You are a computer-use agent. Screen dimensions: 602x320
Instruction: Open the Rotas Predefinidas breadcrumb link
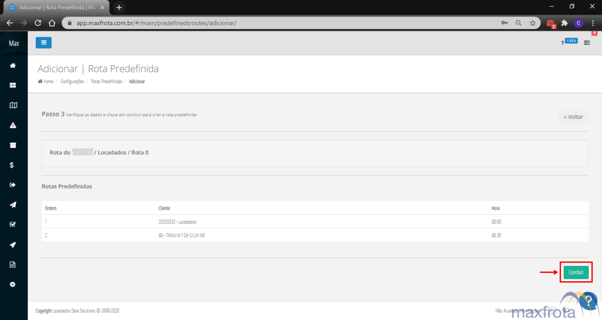[106, 82]
